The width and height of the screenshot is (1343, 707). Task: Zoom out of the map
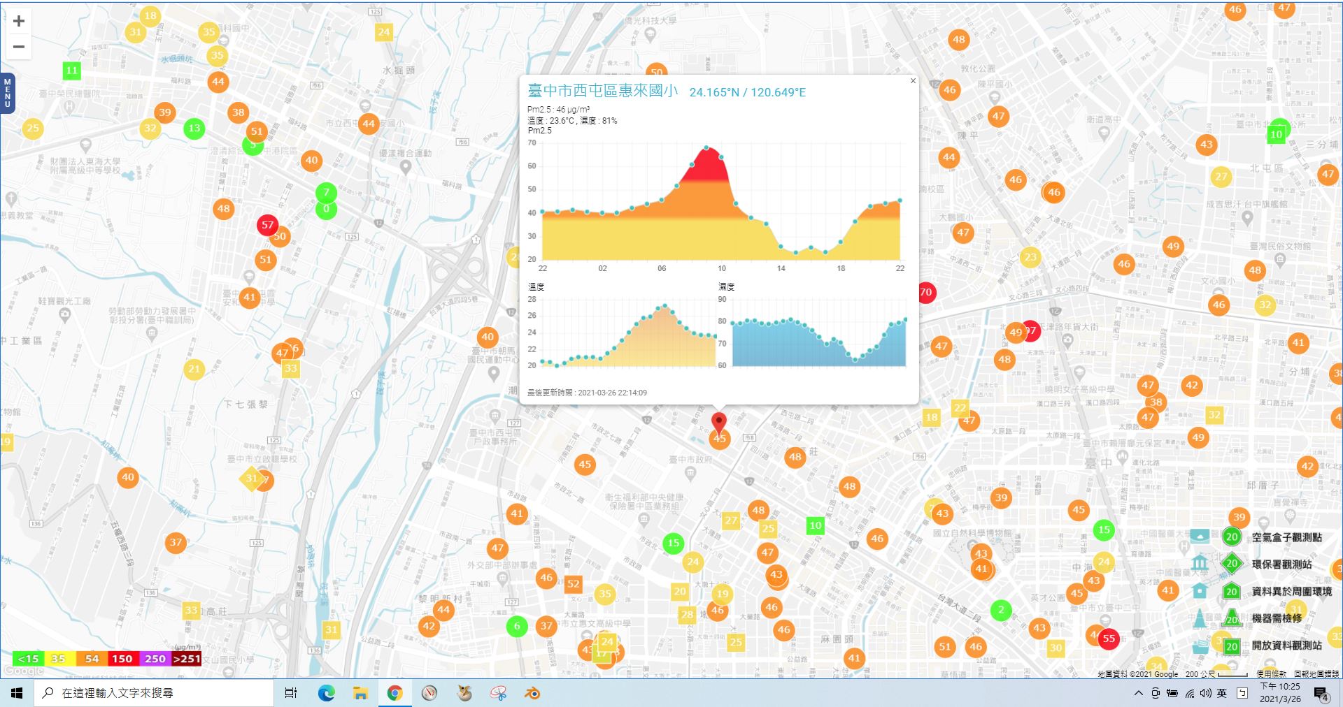(x=19, y=47)
